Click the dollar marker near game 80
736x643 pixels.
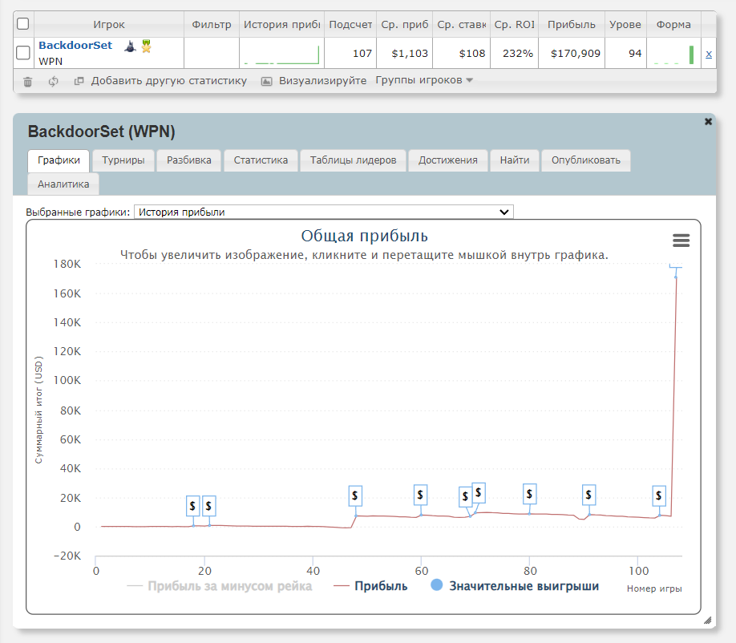529,495
